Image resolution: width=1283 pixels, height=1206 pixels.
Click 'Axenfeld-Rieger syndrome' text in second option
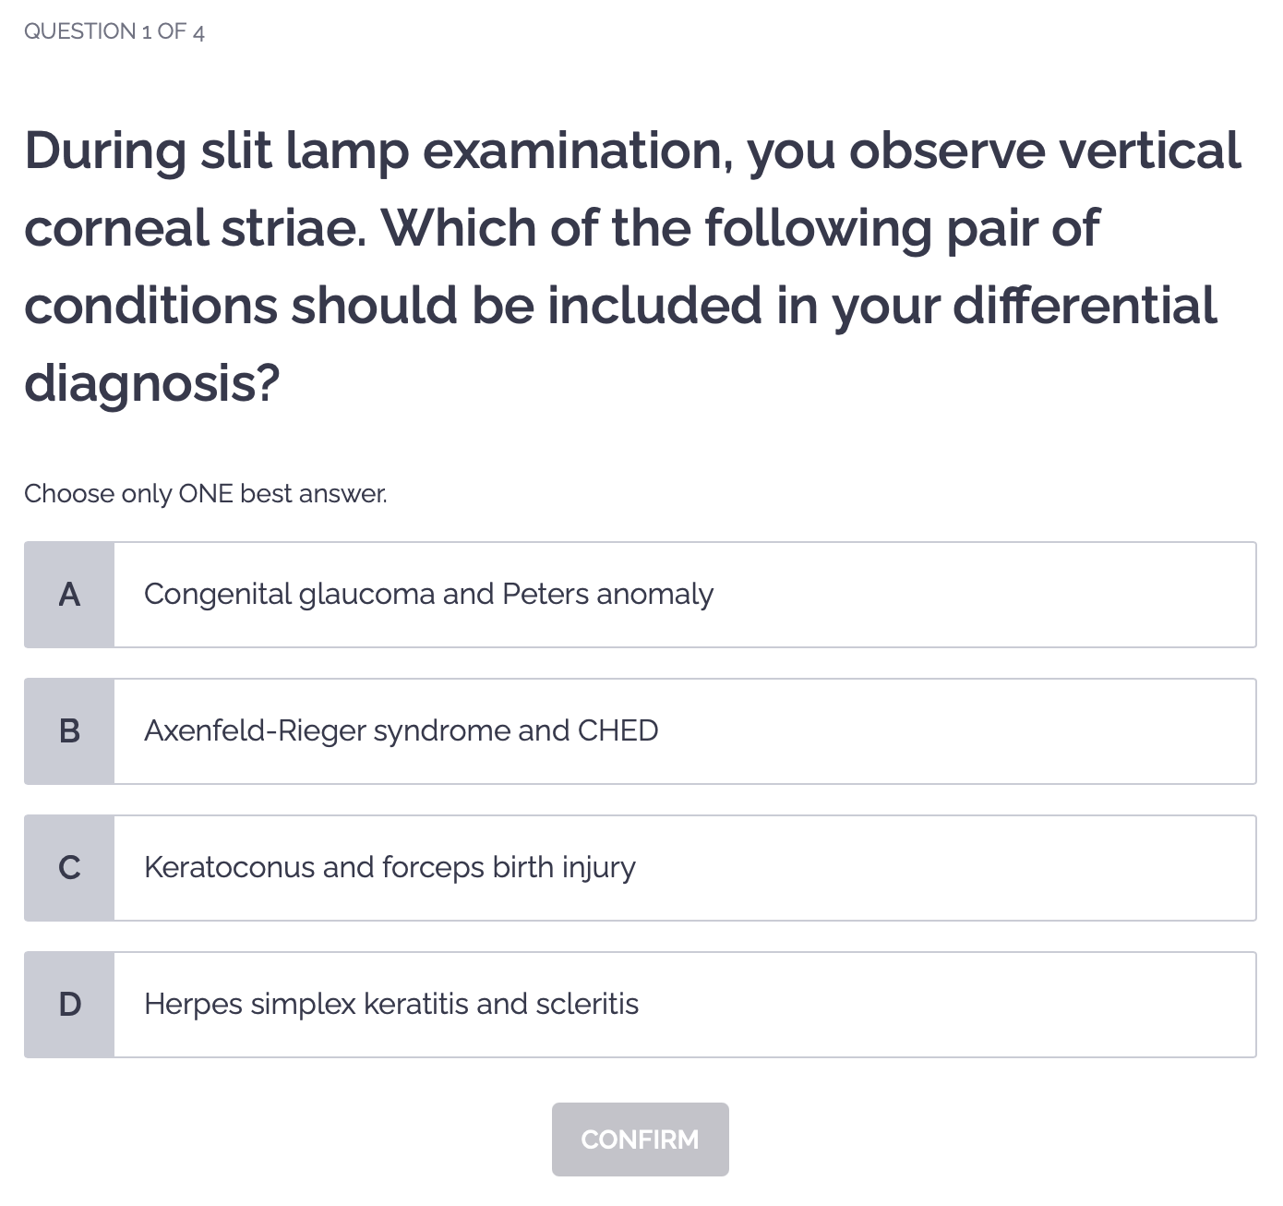coord(328,730)
